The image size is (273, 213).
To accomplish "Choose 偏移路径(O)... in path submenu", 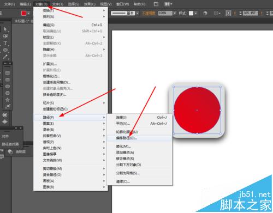I will click(x=140, y=138).
